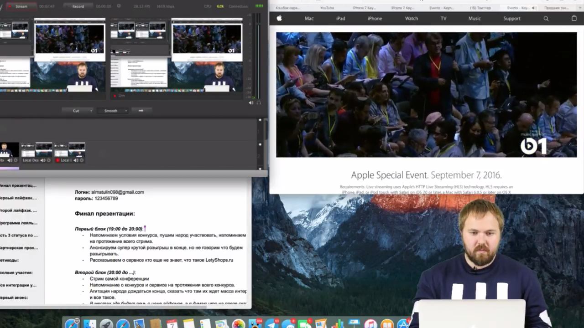Switch to the YouTube browser tab

pos(327,8)
